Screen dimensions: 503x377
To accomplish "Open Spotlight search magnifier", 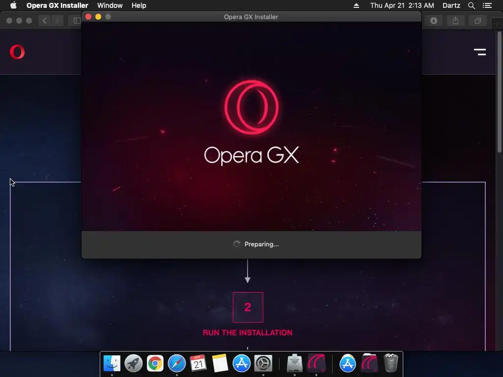I will pyautogui.click(x=471, y=5).
